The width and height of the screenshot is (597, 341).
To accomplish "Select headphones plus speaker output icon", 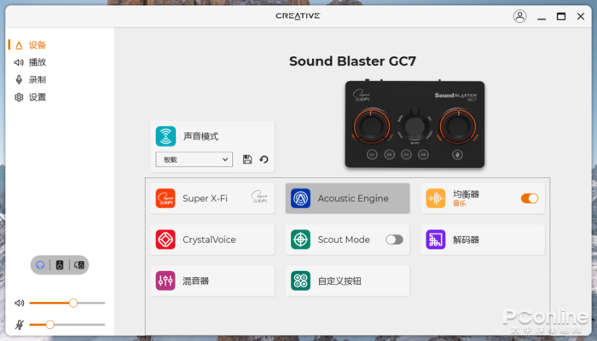I will [79, 265].
